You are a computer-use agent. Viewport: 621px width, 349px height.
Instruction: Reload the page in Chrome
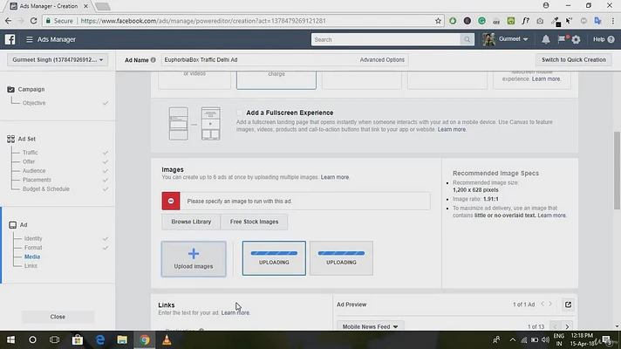pyautogui.click(x=34, y=21)
